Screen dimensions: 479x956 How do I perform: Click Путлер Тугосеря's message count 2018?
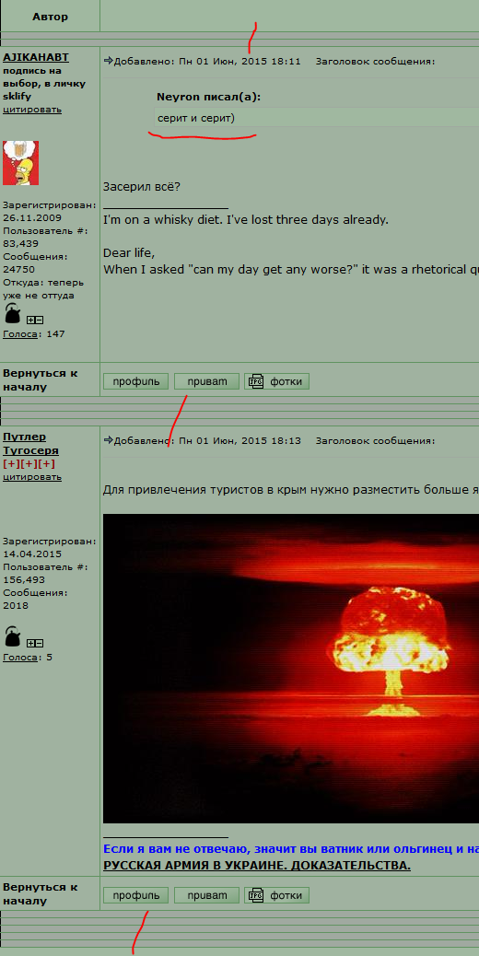point(14,605)
